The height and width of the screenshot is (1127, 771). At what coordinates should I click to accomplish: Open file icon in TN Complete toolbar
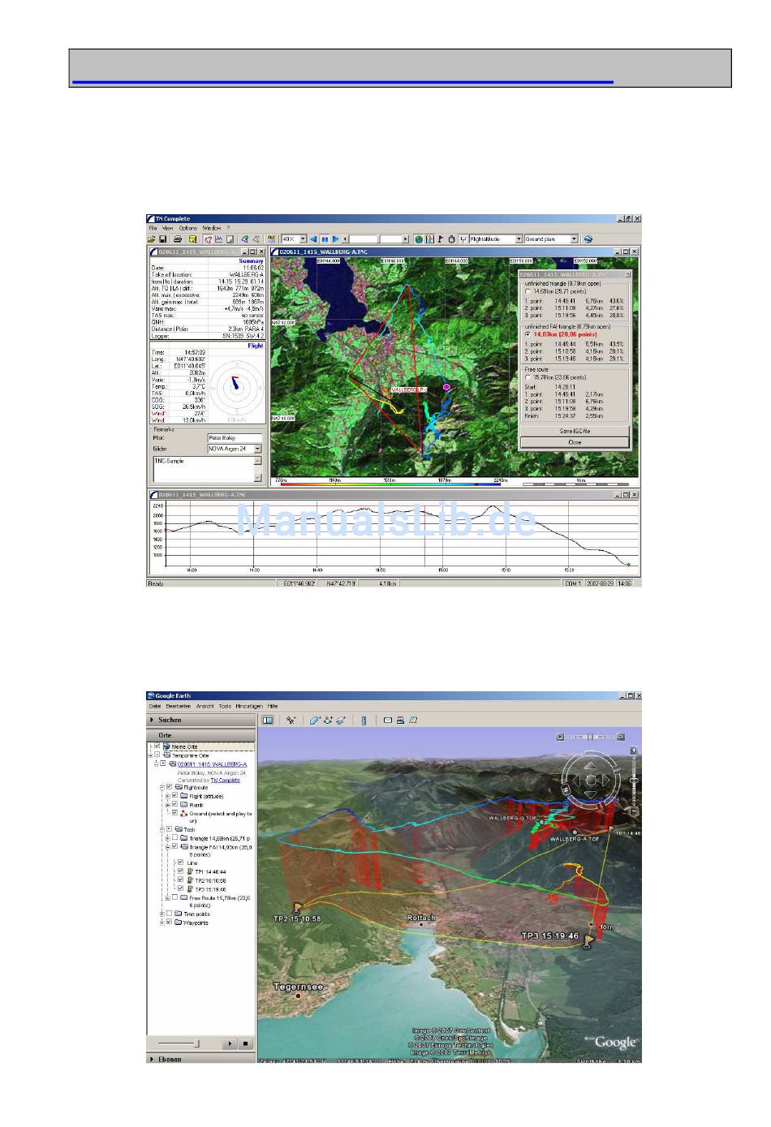coord(152,239)
